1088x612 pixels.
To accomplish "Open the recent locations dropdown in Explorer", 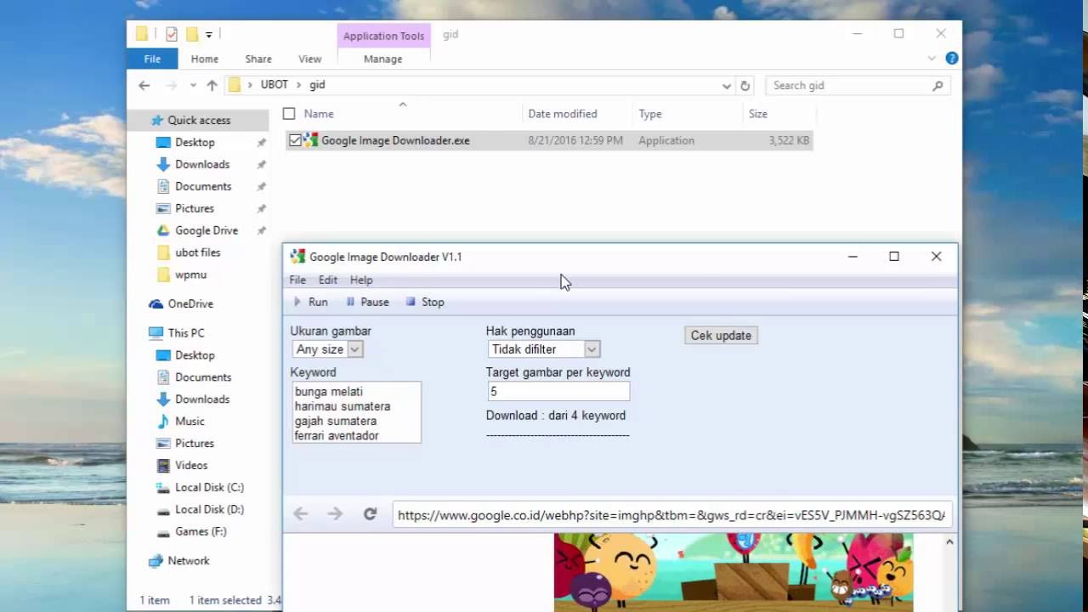I will (193, 85).
